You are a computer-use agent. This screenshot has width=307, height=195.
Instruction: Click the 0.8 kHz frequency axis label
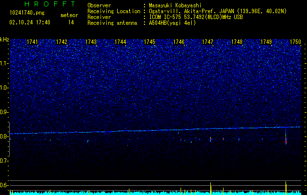tap(3, 136)
